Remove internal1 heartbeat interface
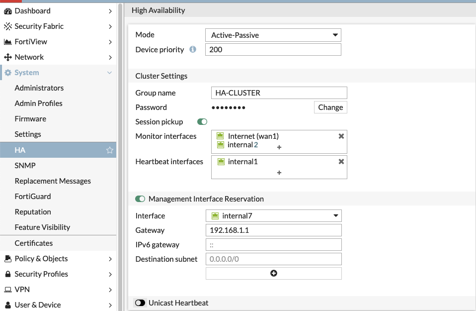 341,161
